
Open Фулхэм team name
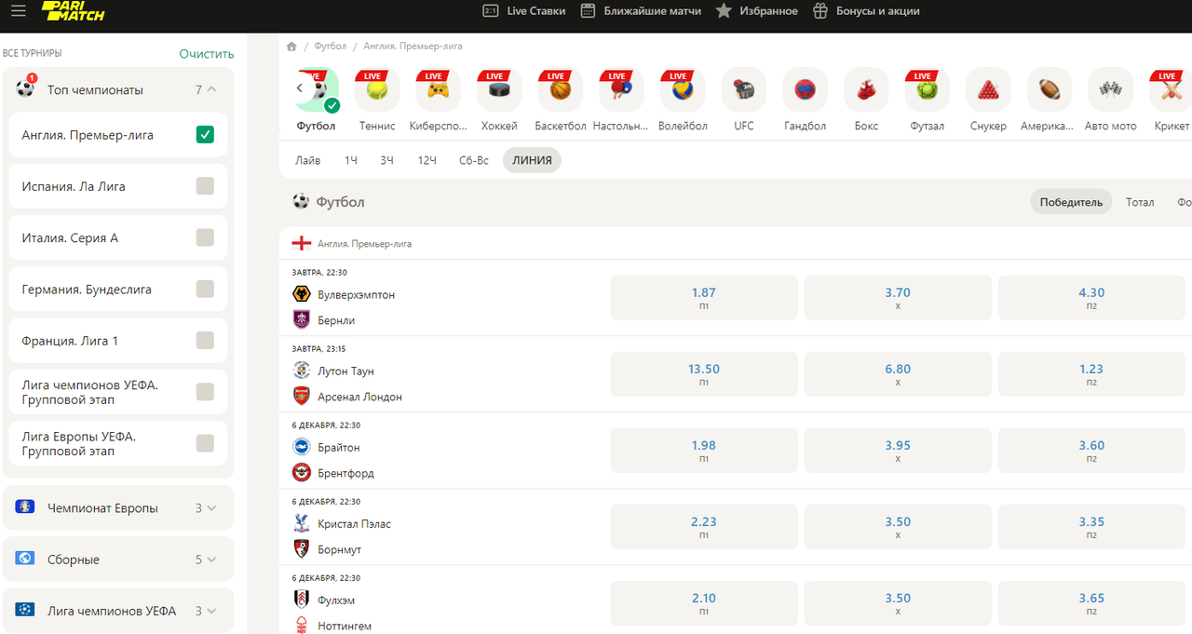[x=336, y=600]
